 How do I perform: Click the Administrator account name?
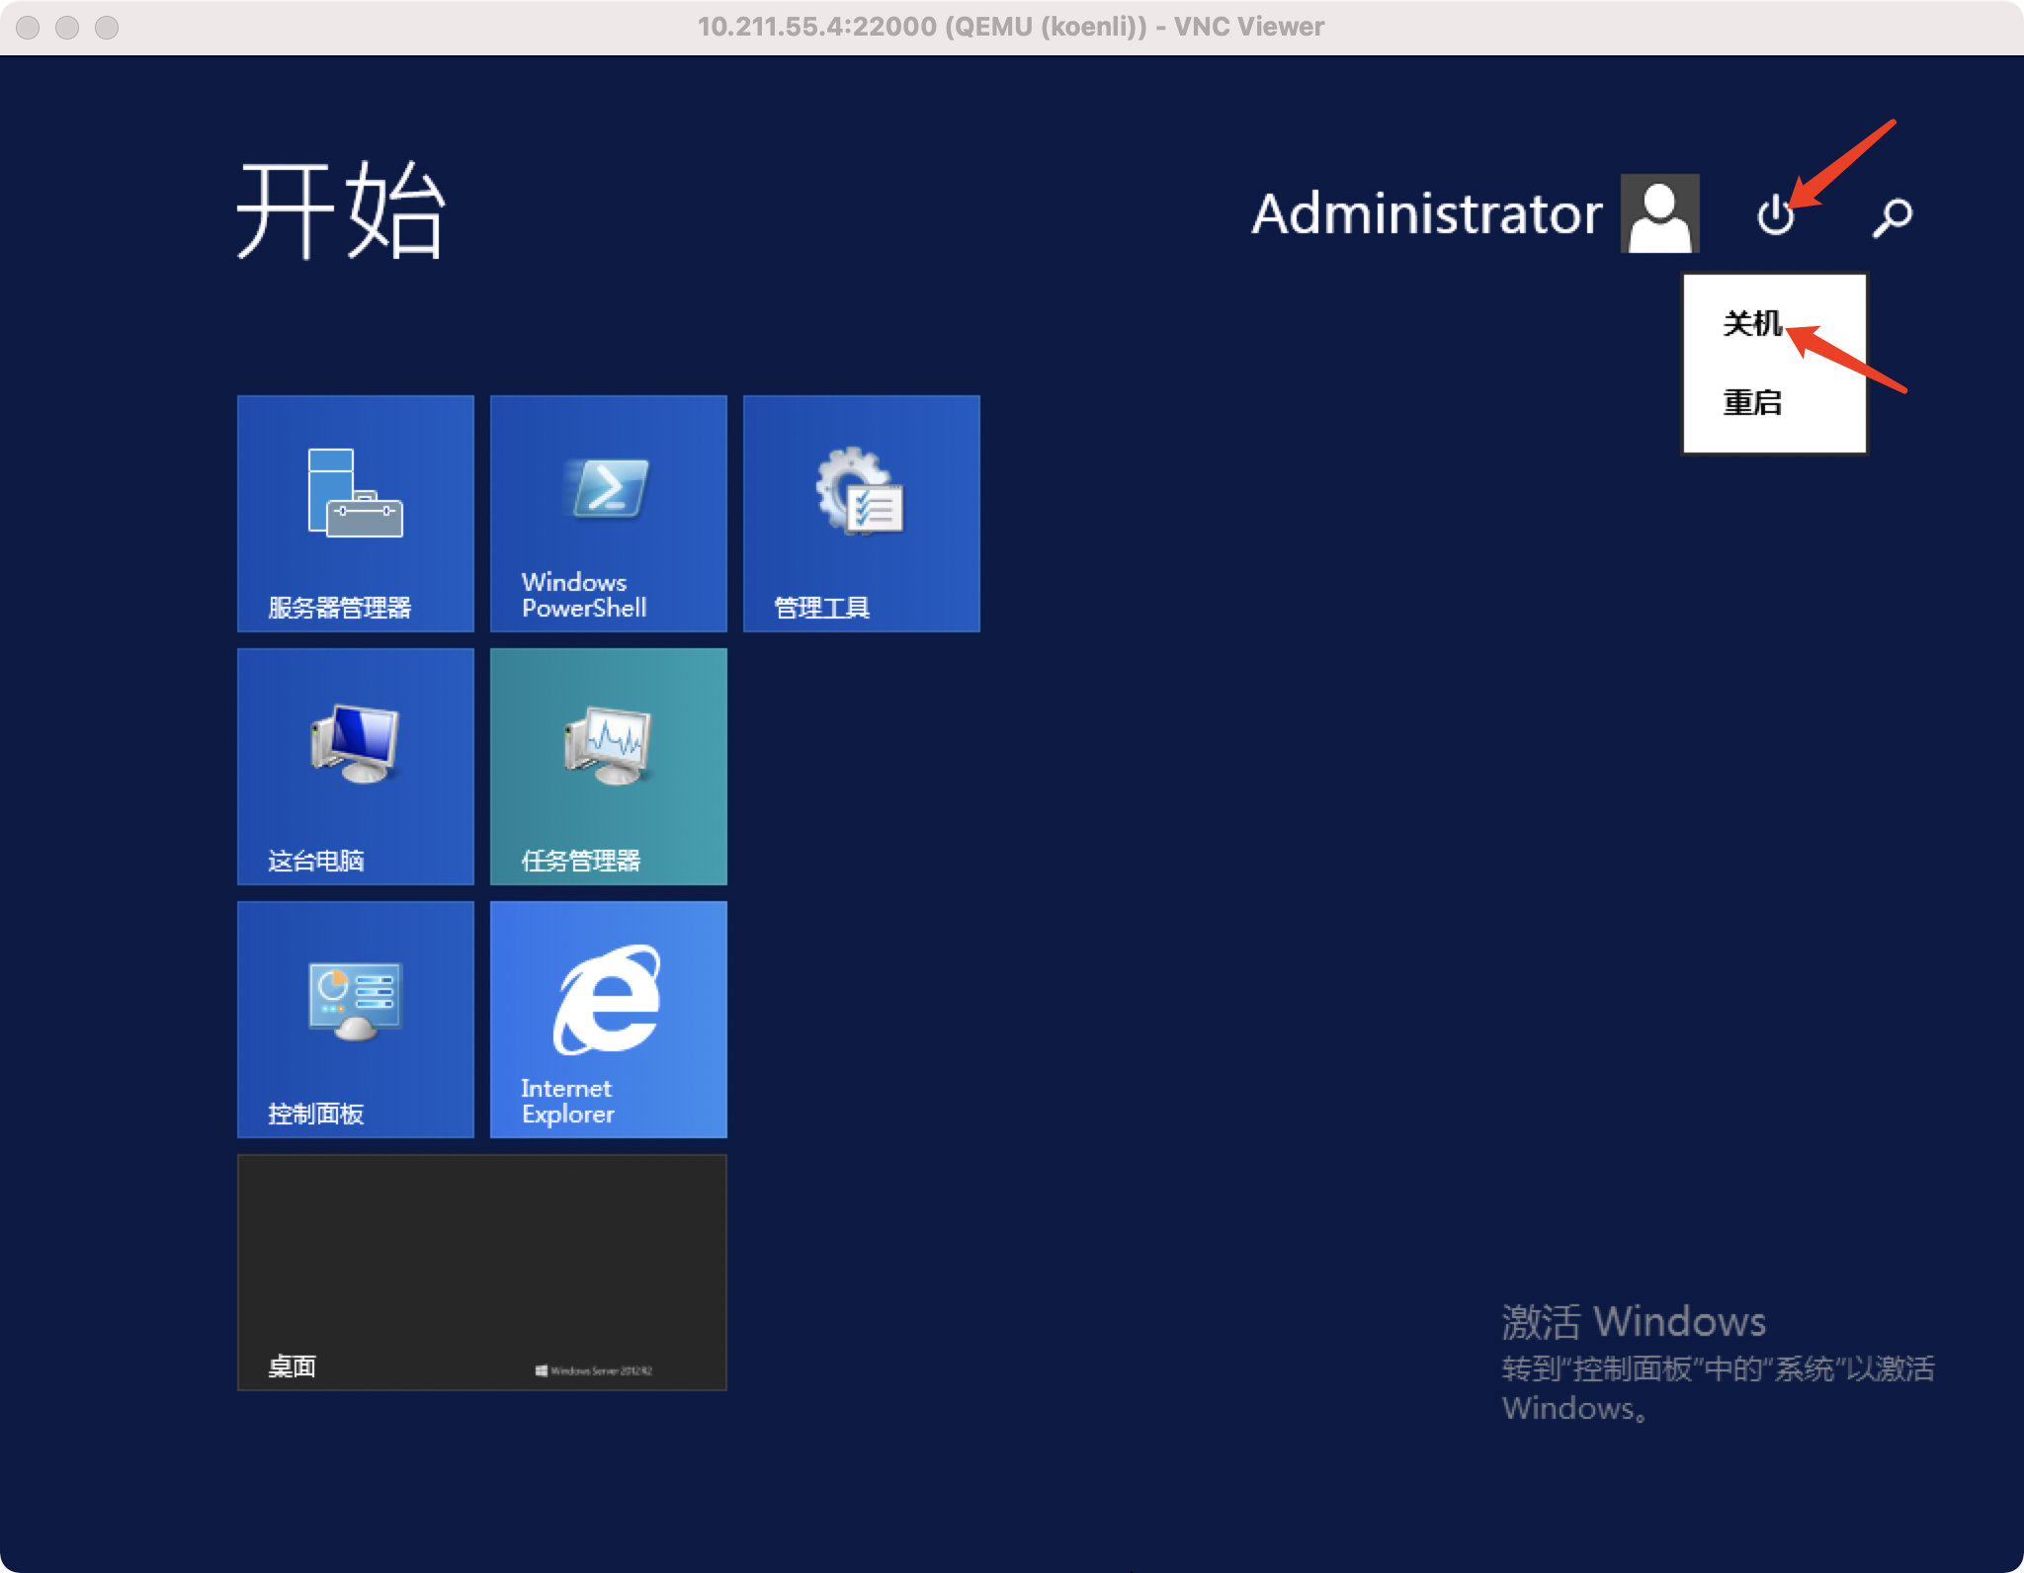click(x=1425, y=213)
